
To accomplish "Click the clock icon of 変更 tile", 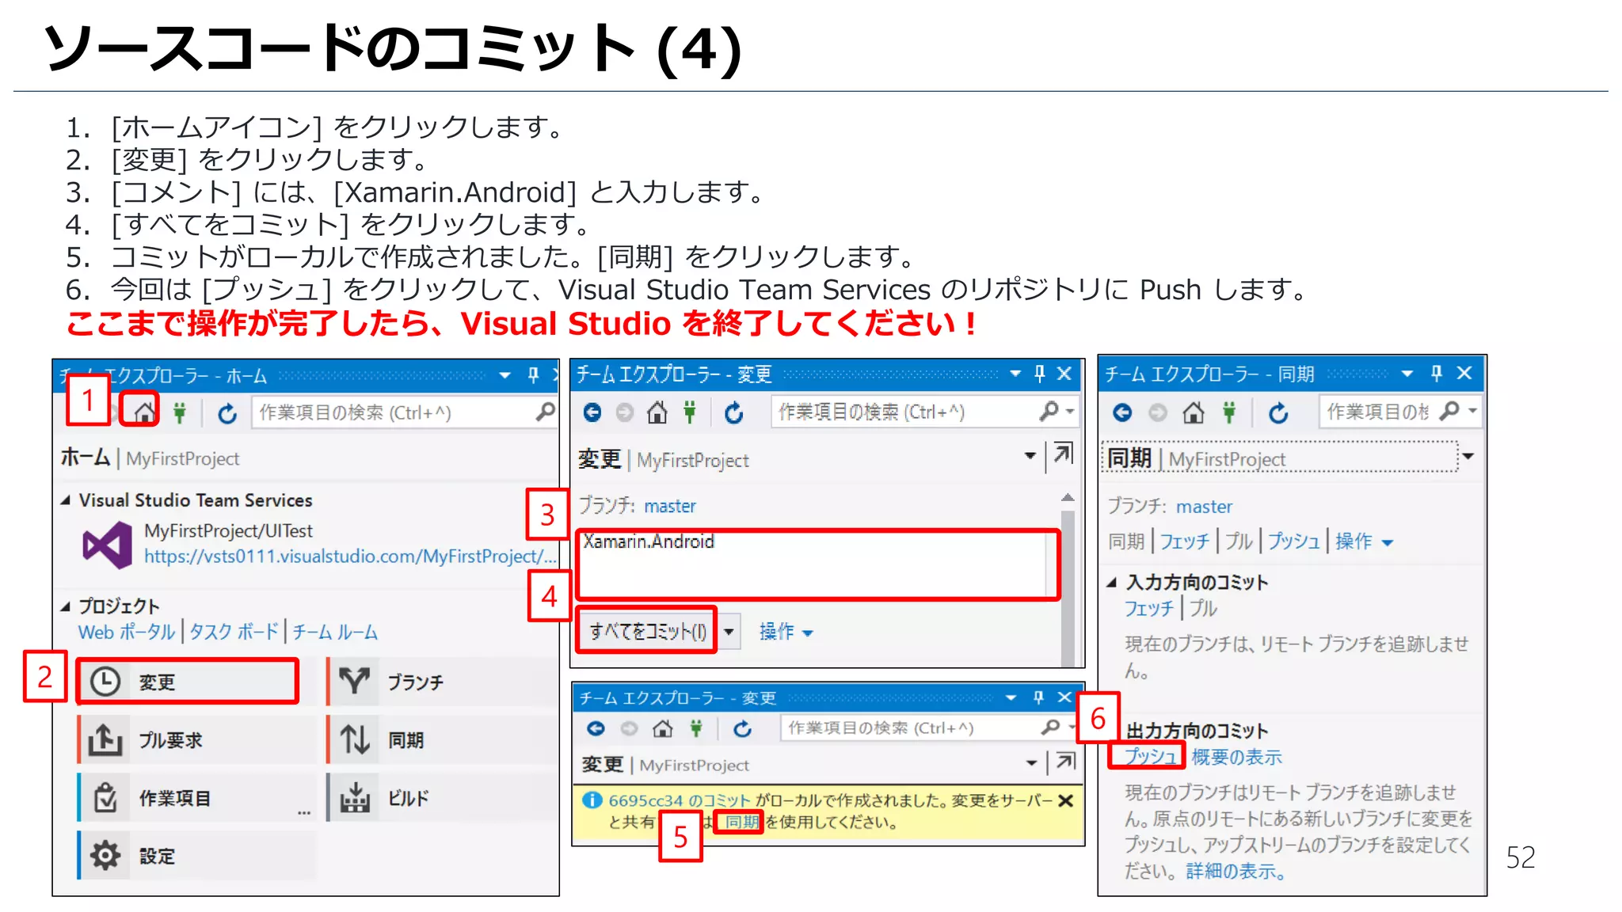I will click(x=105, y=682).
